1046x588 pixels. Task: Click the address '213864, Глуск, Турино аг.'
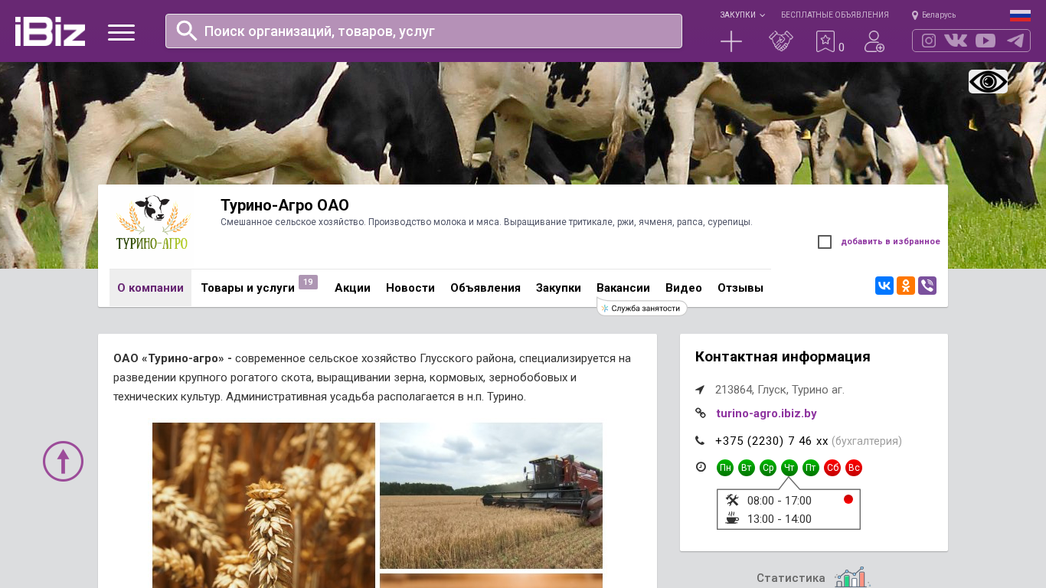coord(780,390)
